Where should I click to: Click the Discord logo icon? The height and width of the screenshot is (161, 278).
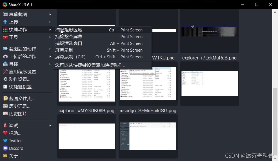tap(5, 148)
